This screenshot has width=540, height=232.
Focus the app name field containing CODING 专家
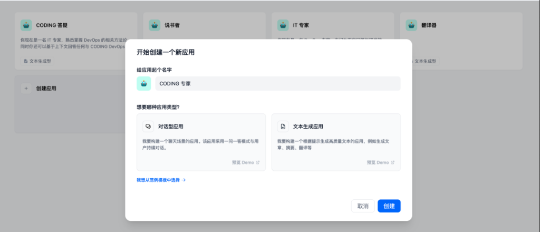[277, 83]
